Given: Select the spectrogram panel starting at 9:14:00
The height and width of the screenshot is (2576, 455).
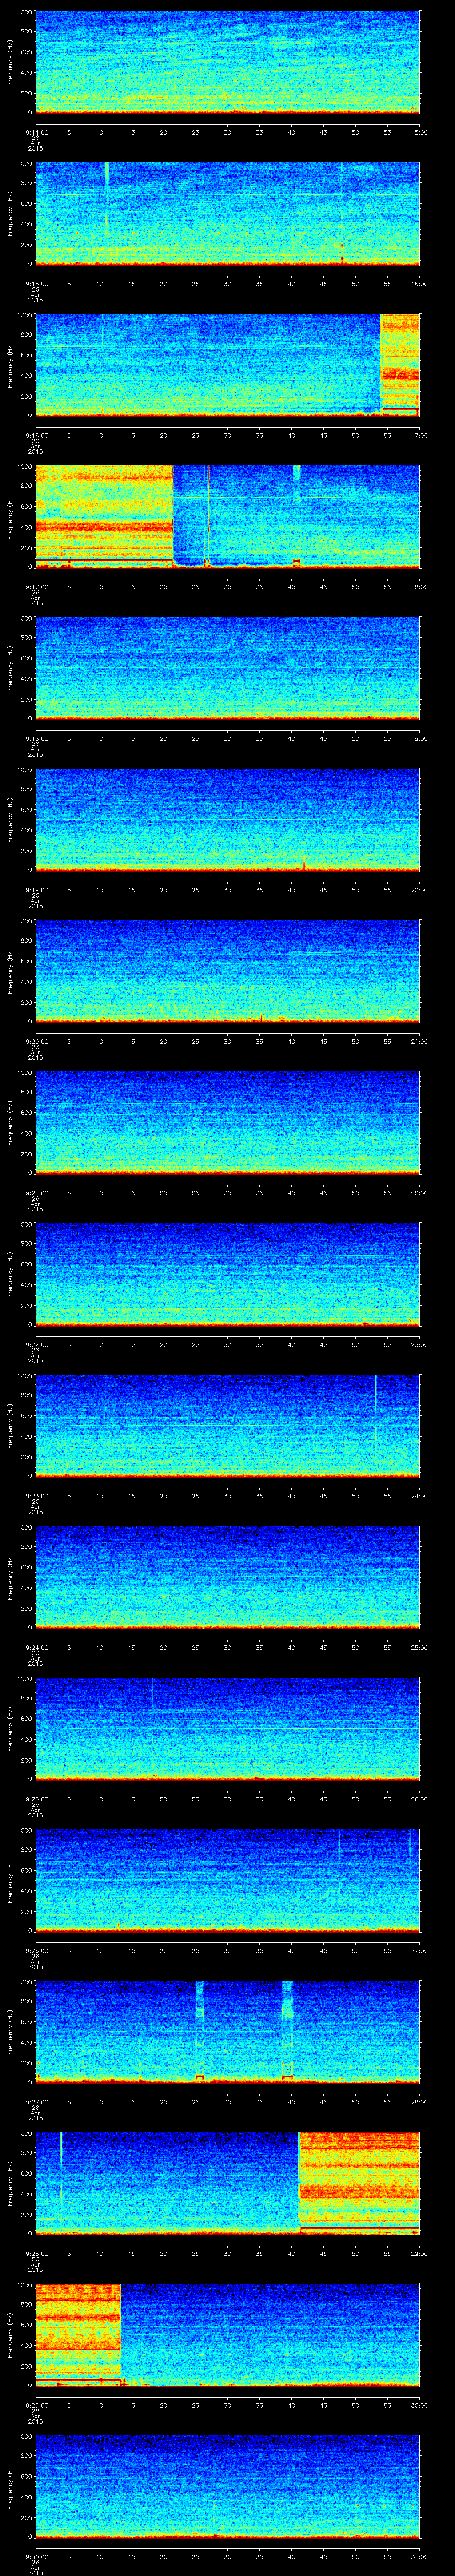Looking at the screenshot, I should coord(228,62).
